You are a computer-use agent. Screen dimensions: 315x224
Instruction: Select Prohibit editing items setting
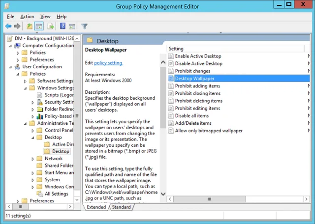197,108
